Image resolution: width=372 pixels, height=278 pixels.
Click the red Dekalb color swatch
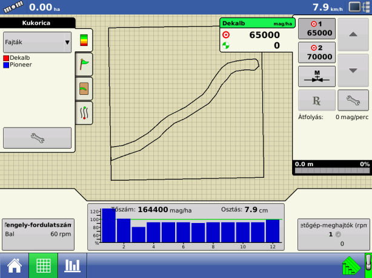6,58
